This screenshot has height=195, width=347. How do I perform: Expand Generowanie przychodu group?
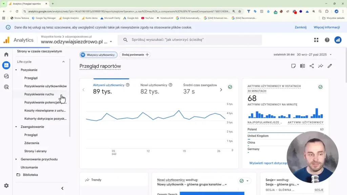coord(16,159)
